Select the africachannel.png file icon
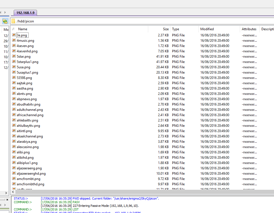 point(14,115)
